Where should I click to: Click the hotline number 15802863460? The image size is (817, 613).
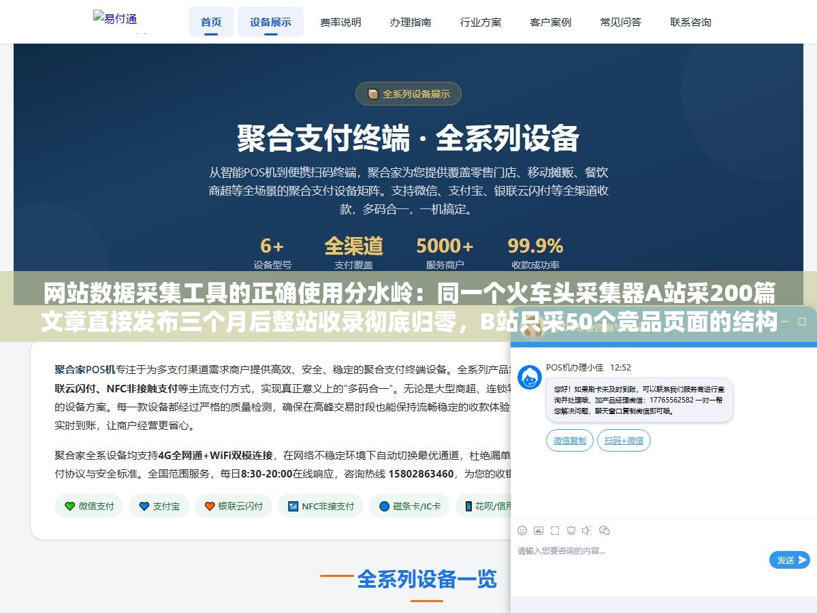click(x=421, y=473)
